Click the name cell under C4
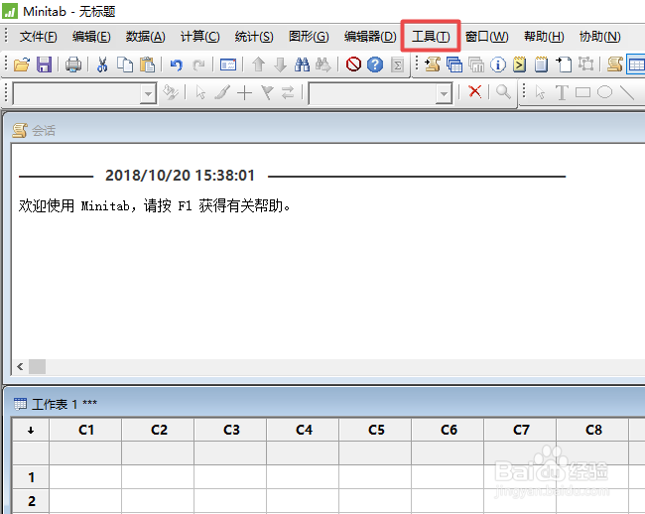 (x=304, y=453)
